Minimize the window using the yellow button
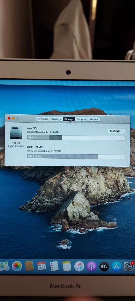The width and height of the screenshot is (135, 301). click(x=13, y=118)
